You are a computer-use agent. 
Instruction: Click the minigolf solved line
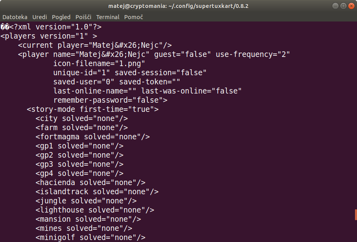tap(90, 238)
